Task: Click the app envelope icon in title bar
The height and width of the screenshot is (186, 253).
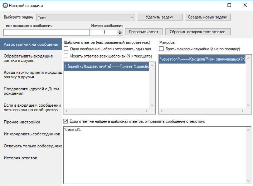Action: pos(5,6)
